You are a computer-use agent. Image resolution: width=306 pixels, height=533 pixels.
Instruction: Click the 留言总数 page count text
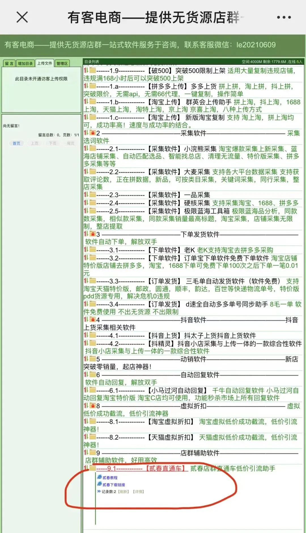tap(59, 135)
